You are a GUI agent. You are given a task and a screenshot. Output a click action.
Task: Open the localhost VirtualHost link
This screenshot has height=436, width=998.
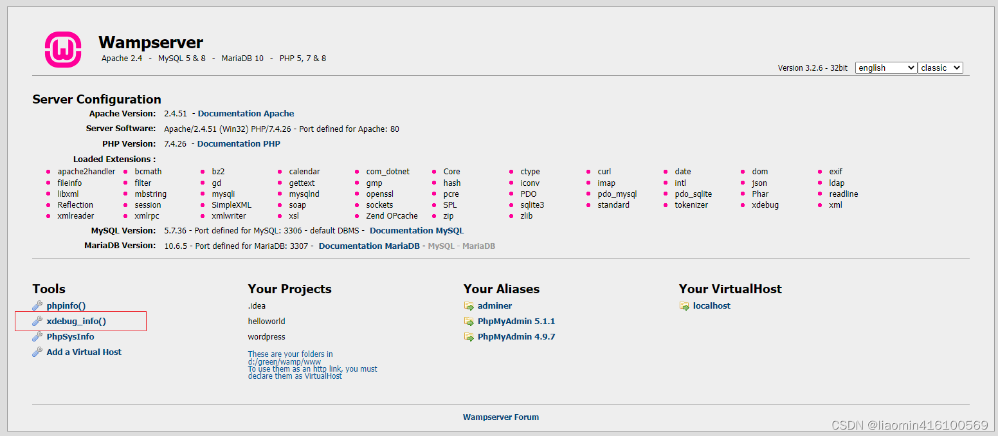[x=711, y=305]
